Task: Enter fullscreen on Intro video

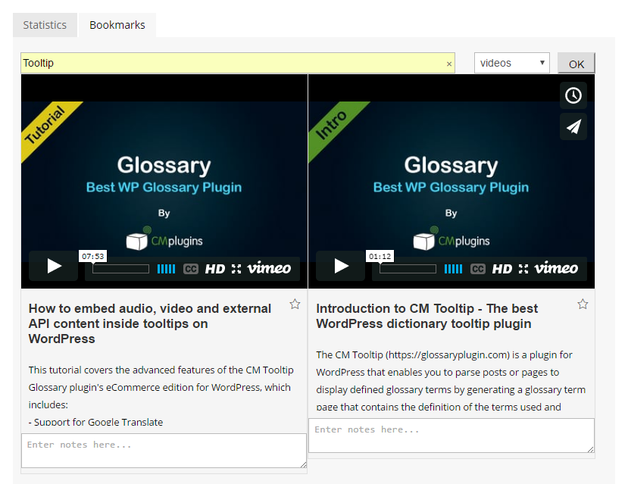Action: (x=523, y=269)
